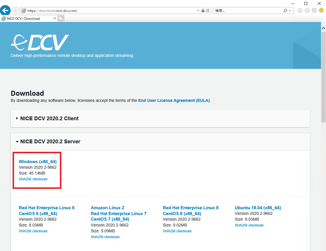This screenshot has height=251, width=326.
Task: View SHA256 checksum for Ubuntu 18.04
Action: (249, 225)
